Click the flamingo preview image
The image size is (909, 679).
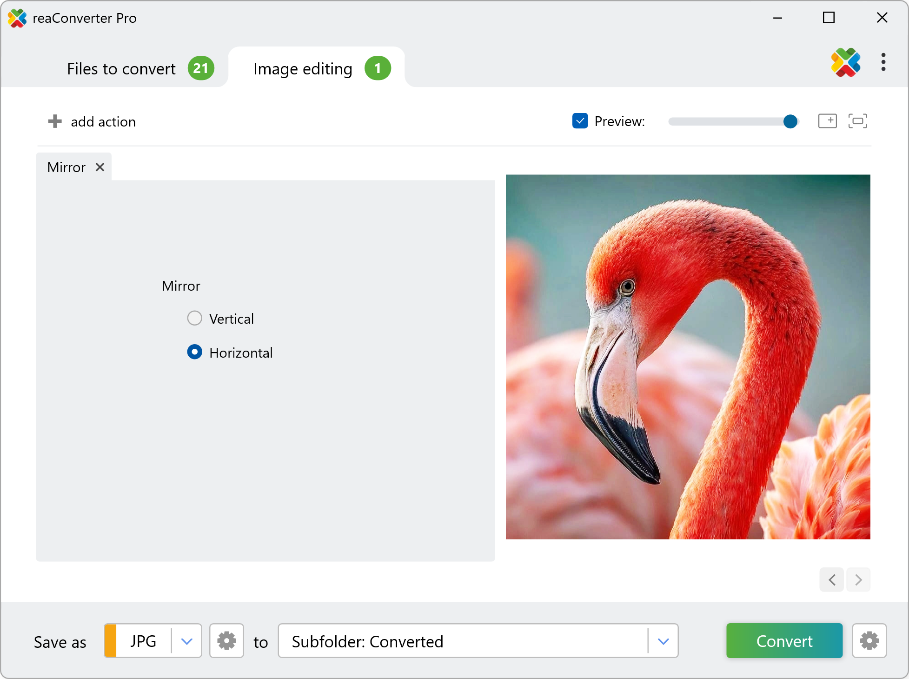click(x=688, y=357)
